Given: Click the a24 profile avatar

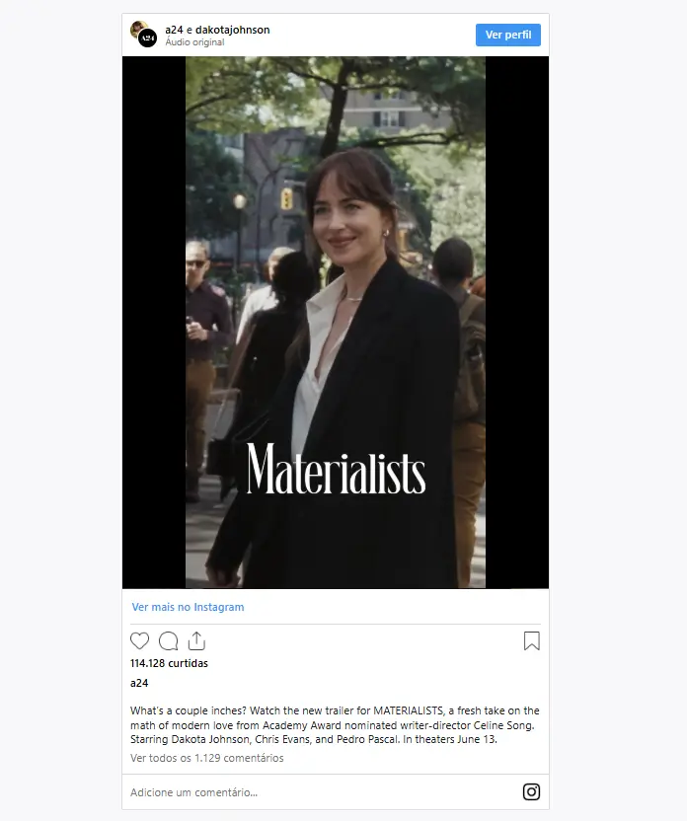Looking at the screenshot, I should 148,38.
